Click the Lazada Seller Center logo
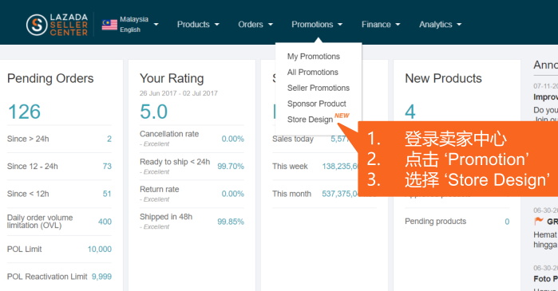The width and height of the screenshot is (558, 291). click(x=57, y=25)
